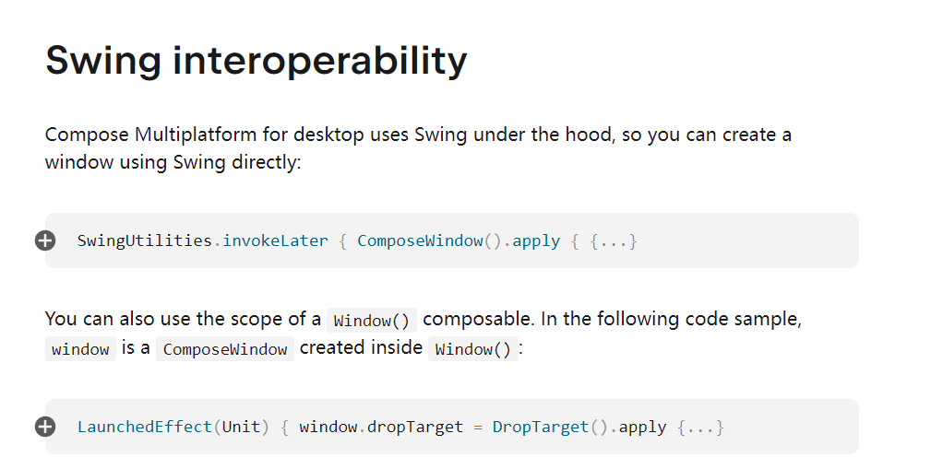The width and height of the screenshot is (931, 469).
Task: Click the Swing interoperability heading
Action: click(256, 61)
